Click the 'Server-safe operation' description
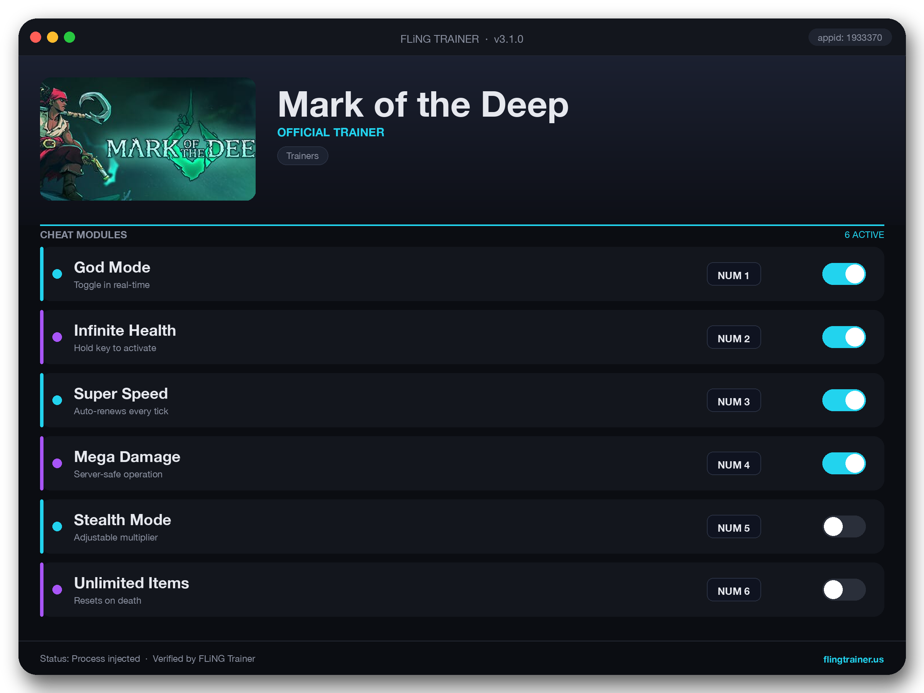The image size is (924, 693). [x=118, y=474]
